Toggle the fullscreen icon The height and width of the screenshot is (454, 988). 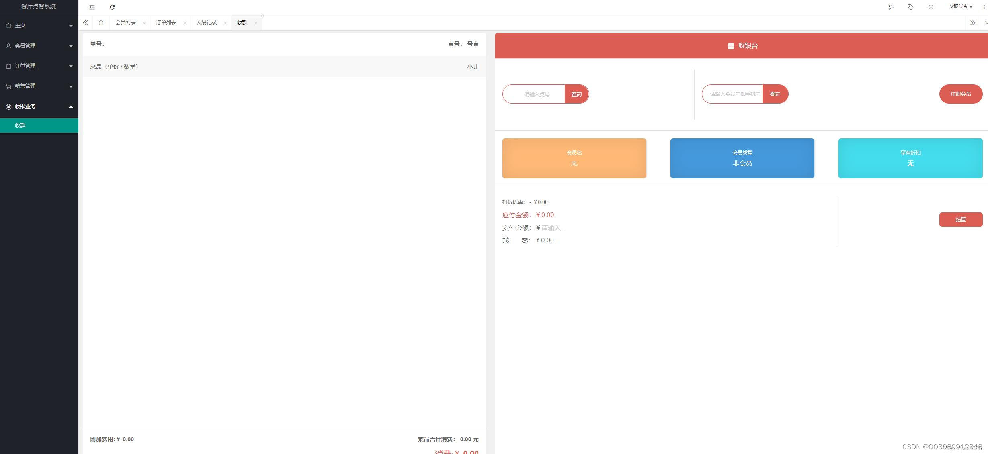931,7
